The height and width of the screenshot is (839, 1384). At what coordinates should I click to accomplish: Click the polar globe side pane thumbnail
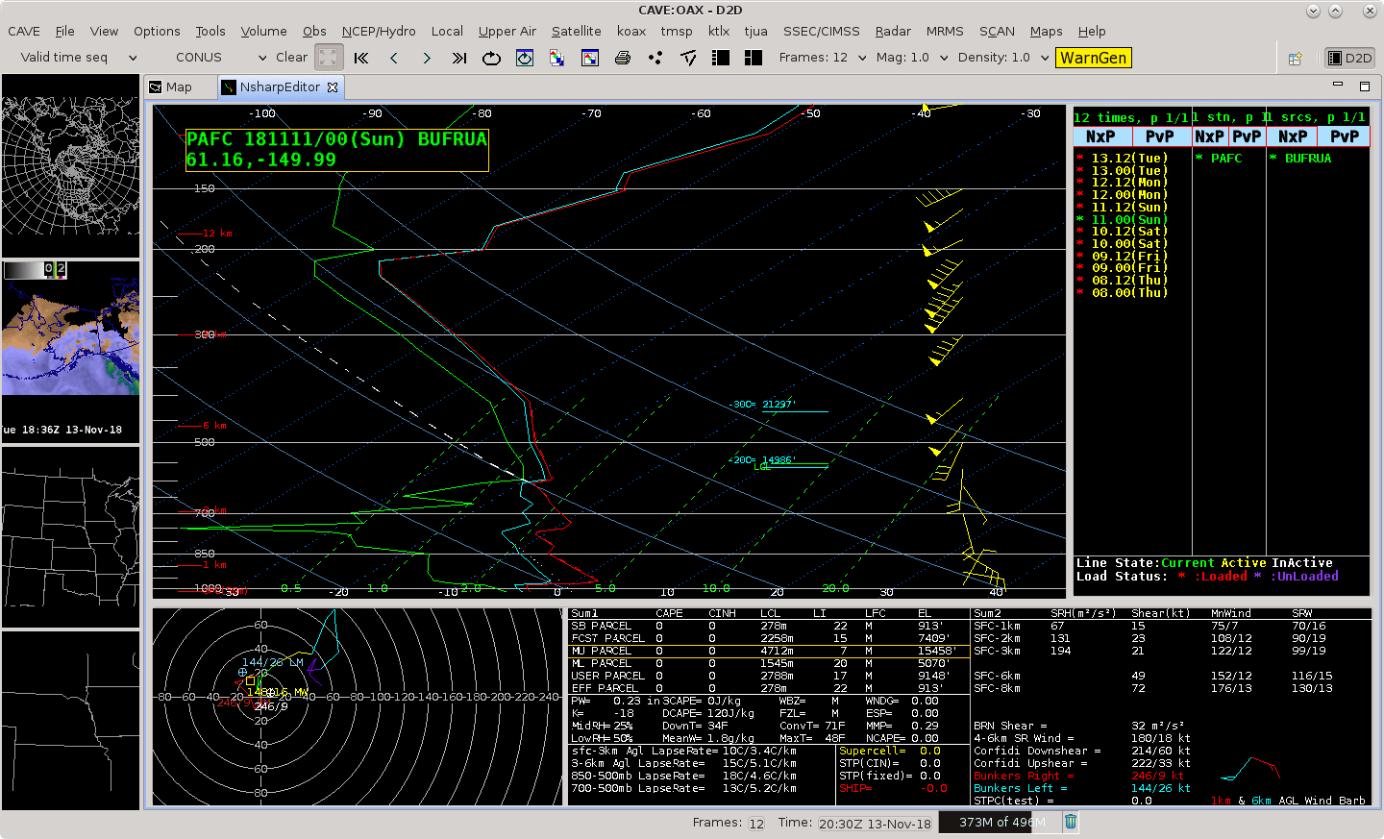(71, 165)
